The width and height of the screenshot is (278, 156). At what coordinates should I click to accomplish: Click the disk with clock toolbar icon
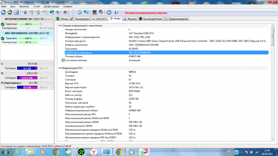[31, 12]
